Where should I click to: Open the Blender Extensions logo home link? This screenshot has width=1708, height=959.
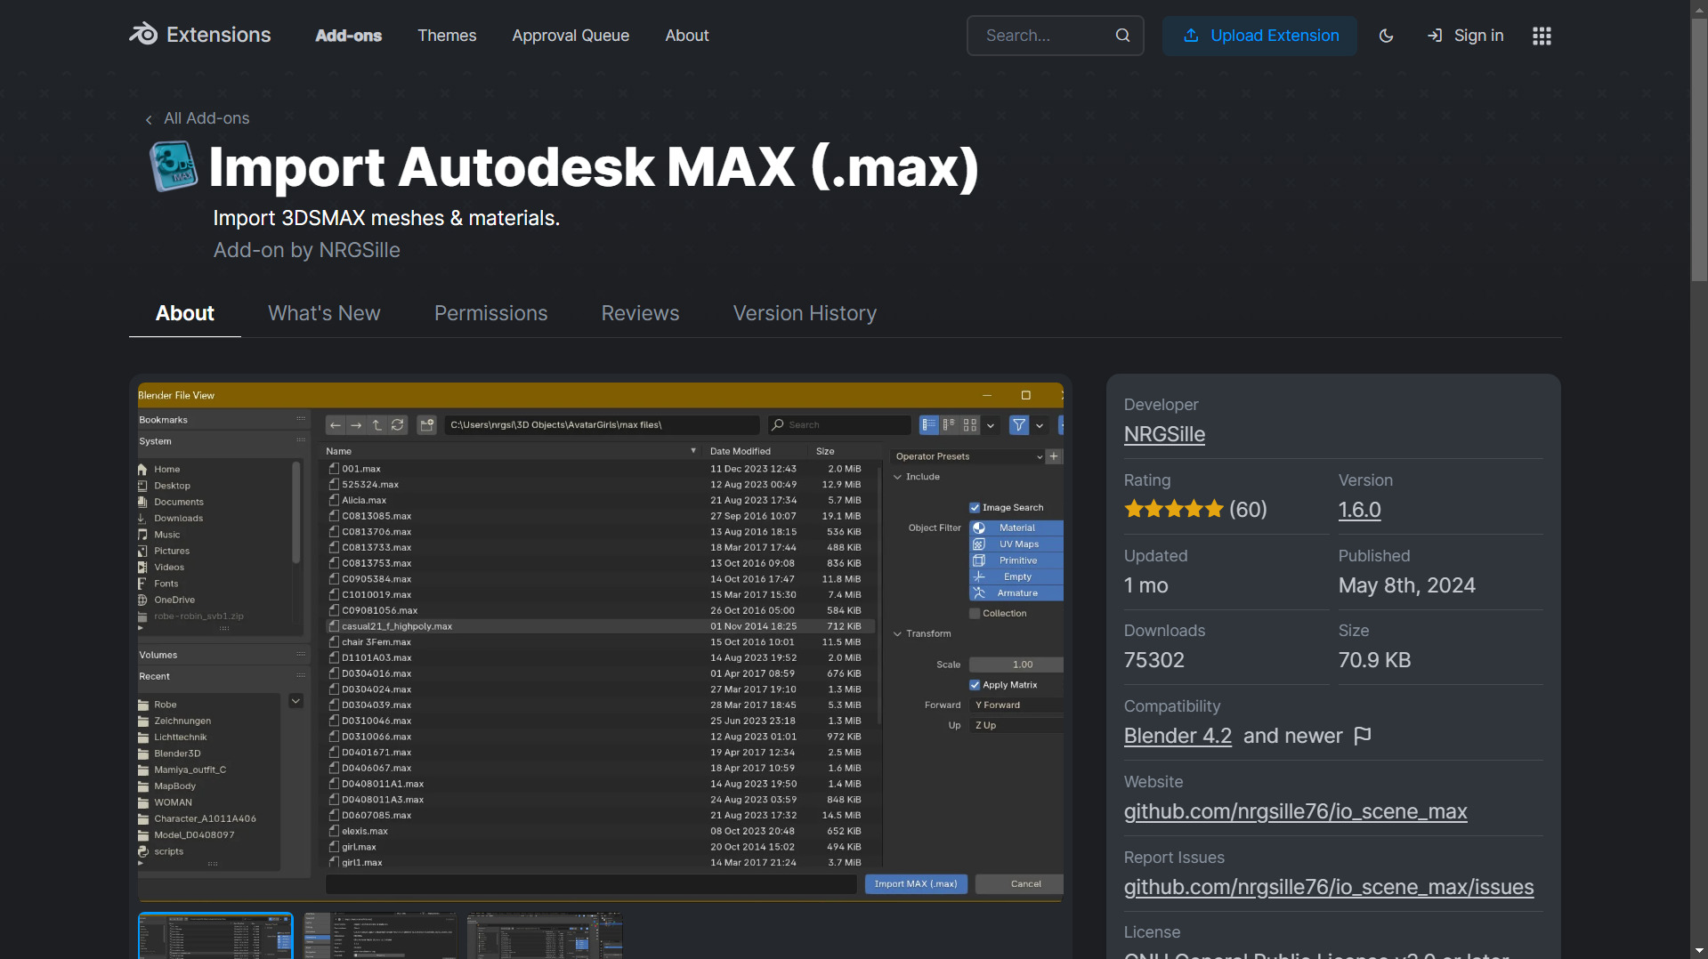(200, 35)
